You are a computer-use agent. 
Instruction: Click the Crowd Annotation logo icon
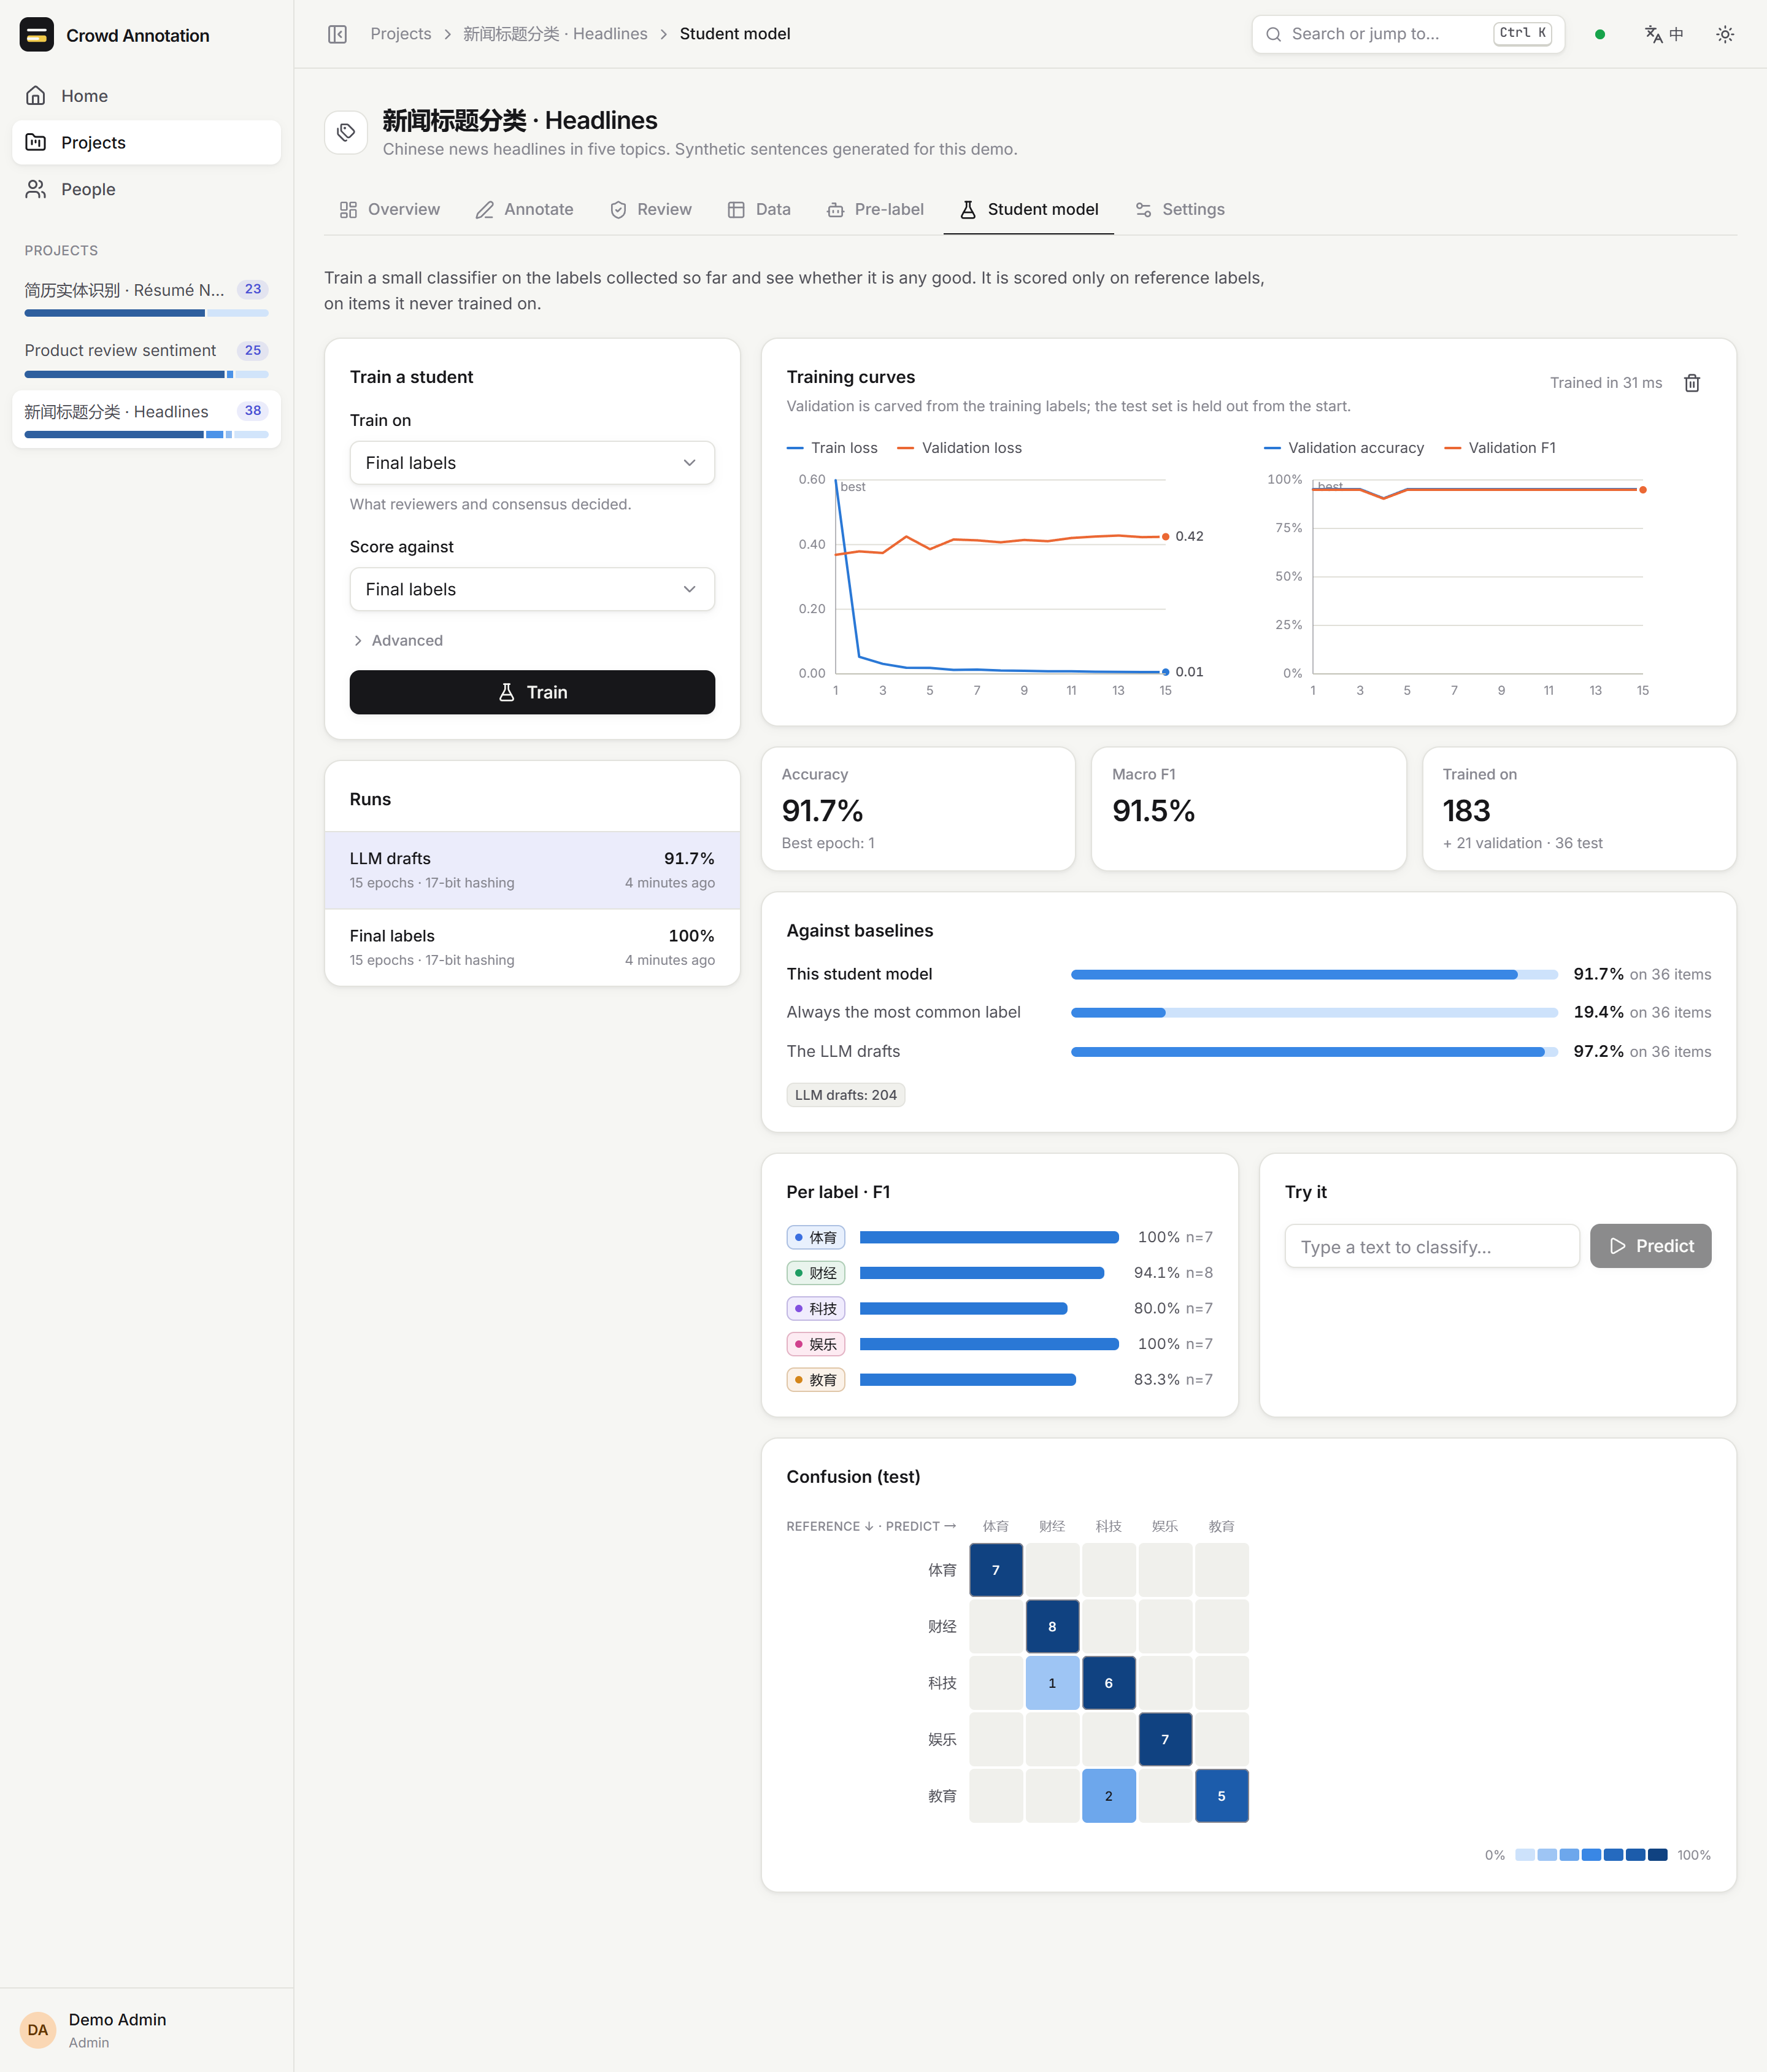coord(37,35)
